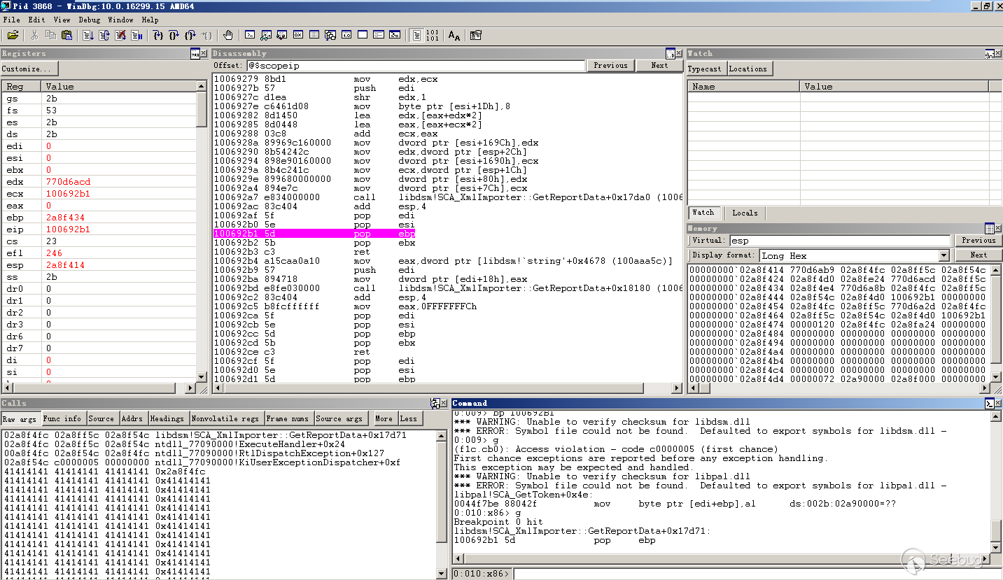Enable Nonvolatile regs in Calls panel
Image resolution: width=1003 pixels, height=580 pixels.
[226, 418]
